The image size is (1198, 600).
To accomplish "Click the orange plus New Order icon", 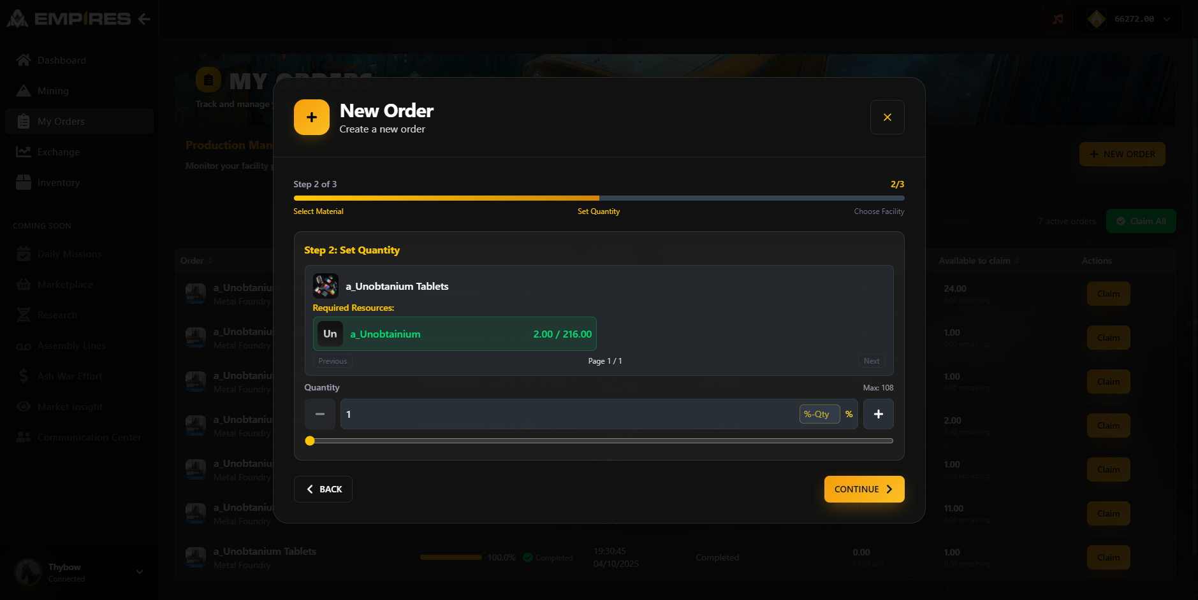I will click(x=312, y=117).
